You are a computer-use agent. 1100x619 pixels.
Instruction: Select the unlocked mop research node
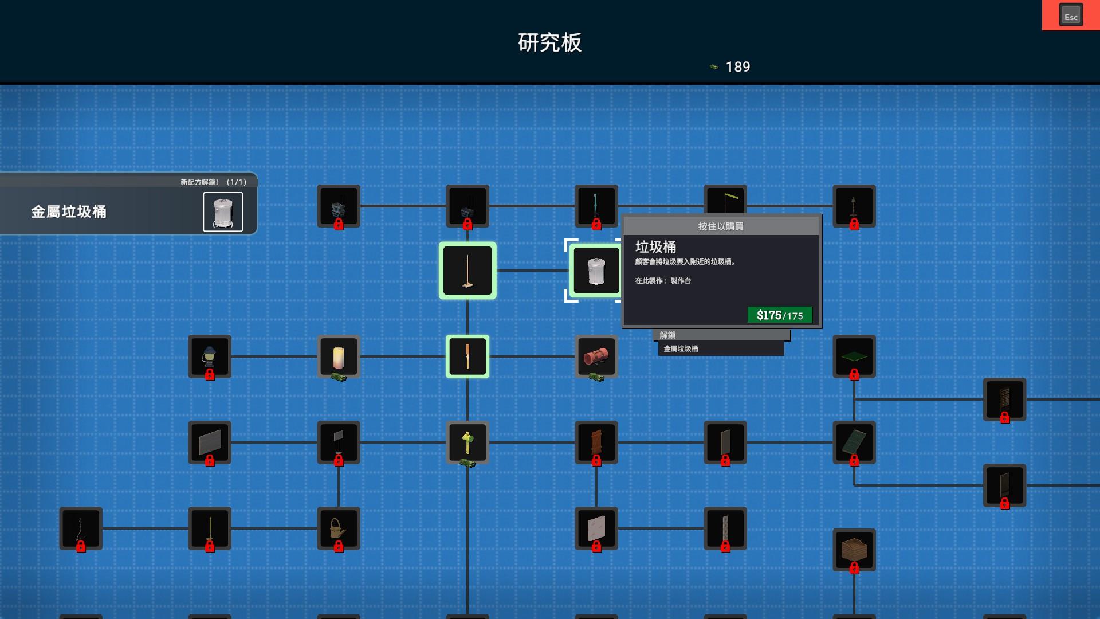tap(467, 271)
